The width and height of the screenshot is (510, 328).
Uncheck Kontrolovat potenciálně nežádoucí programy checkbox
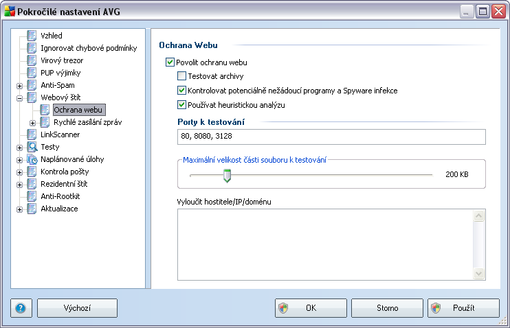coord(182,91)
